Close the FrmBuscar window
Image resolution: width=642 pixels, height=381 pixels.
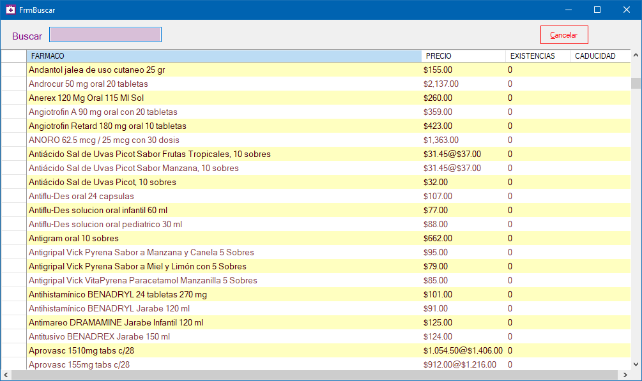tap(627, 10)
